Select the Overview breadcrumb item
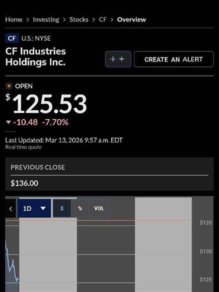The width and height of the screenshot is (219, 292). pyautogui.click(x=131, y=20)
